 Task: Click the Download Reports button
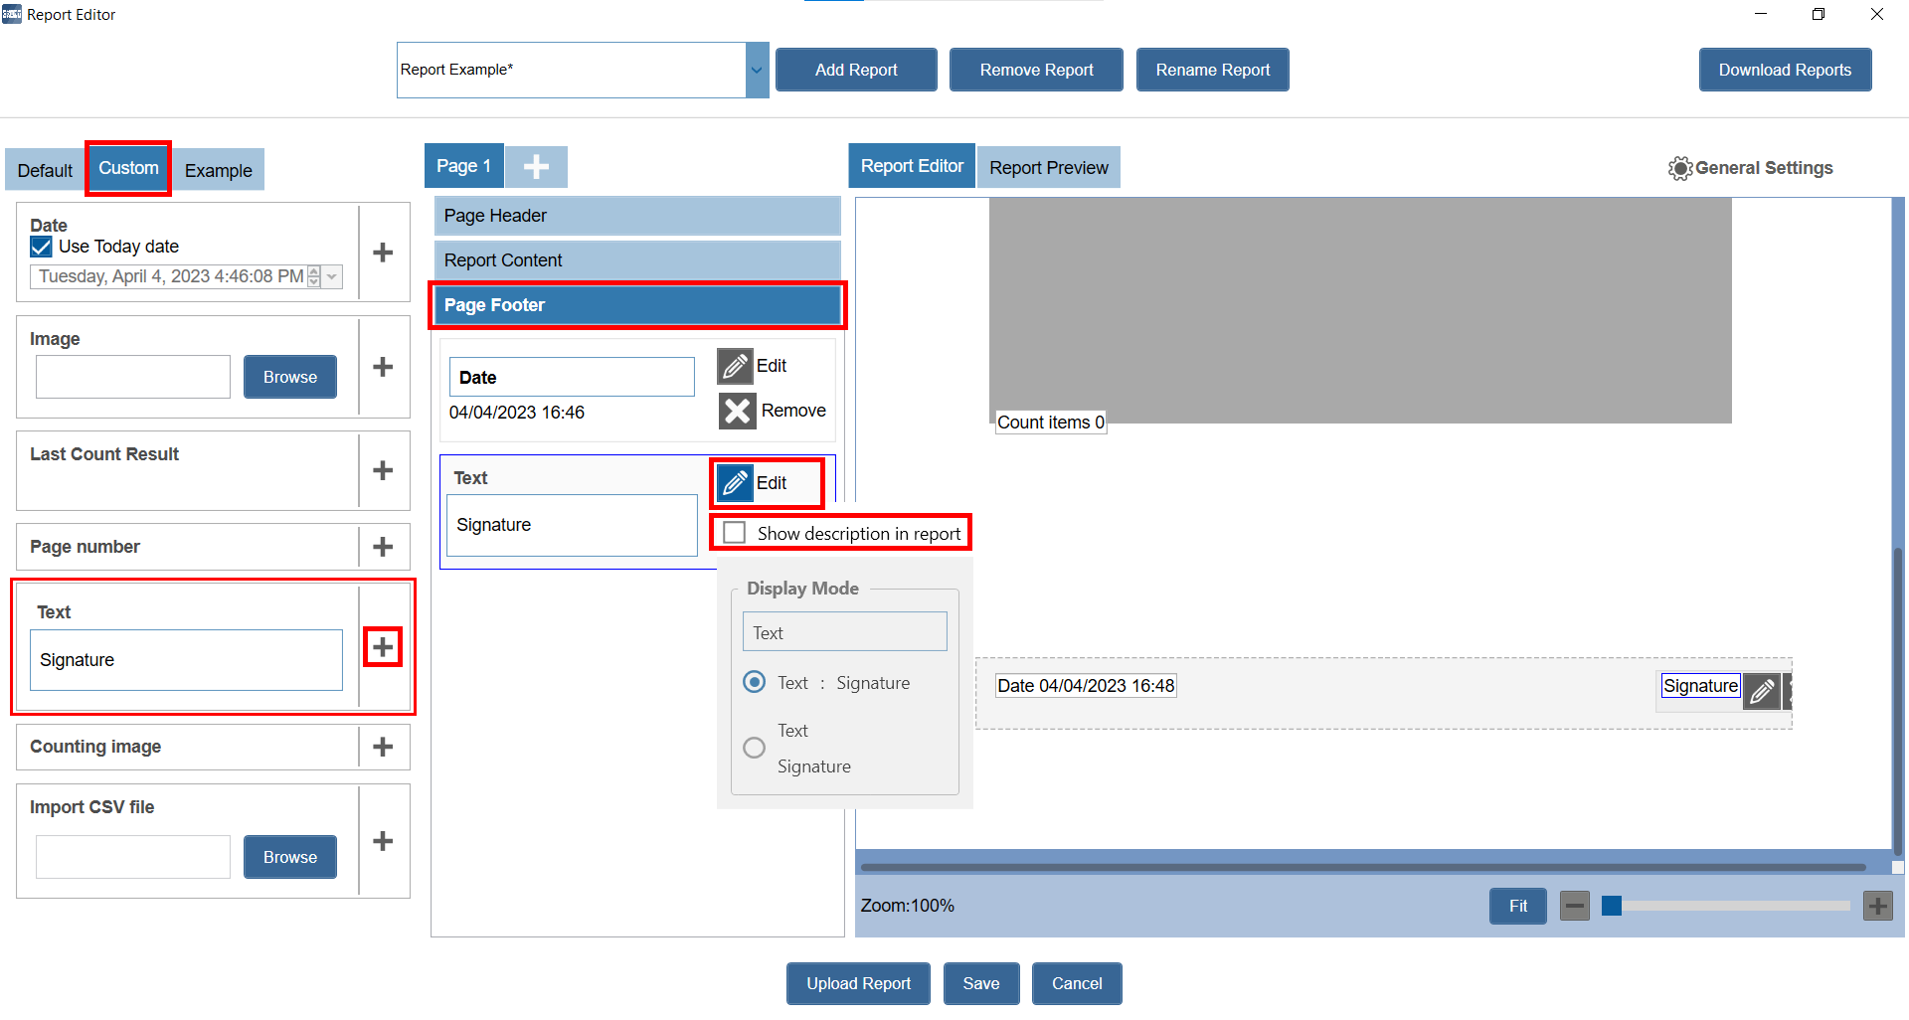(x=1785, y=70)
